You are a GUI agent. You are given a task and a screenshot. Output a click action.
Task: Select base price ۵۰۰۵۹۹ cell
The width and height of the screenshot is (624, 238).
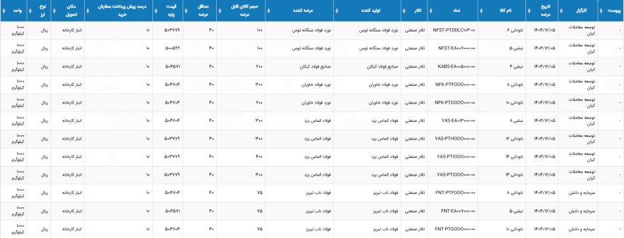pyautogui.click(x=172, y=49)
